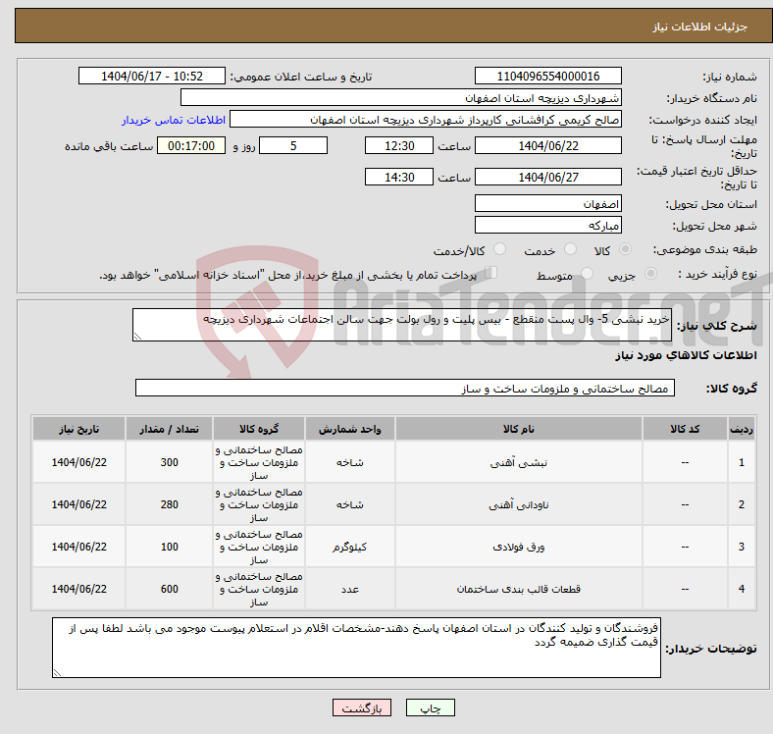
Task: Click the announcement date field 1404/06/17
Action: (x=152, y=76)
